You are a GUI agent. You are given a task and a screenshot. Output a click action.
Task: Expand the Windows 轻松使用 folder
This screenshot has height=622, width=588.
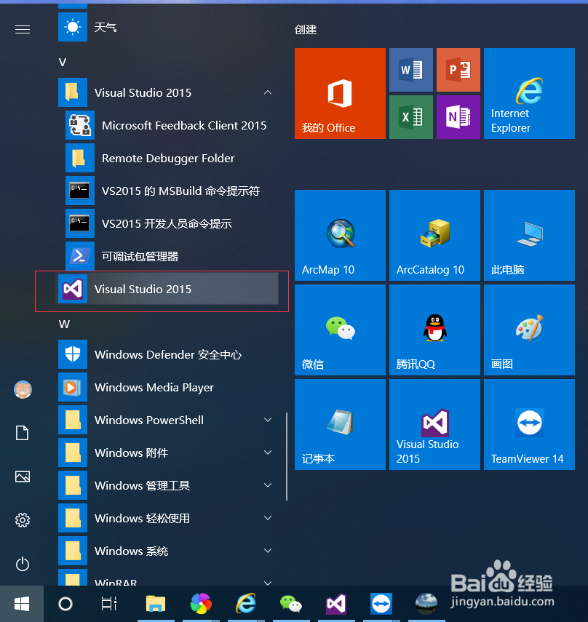(x=268, y=518)
